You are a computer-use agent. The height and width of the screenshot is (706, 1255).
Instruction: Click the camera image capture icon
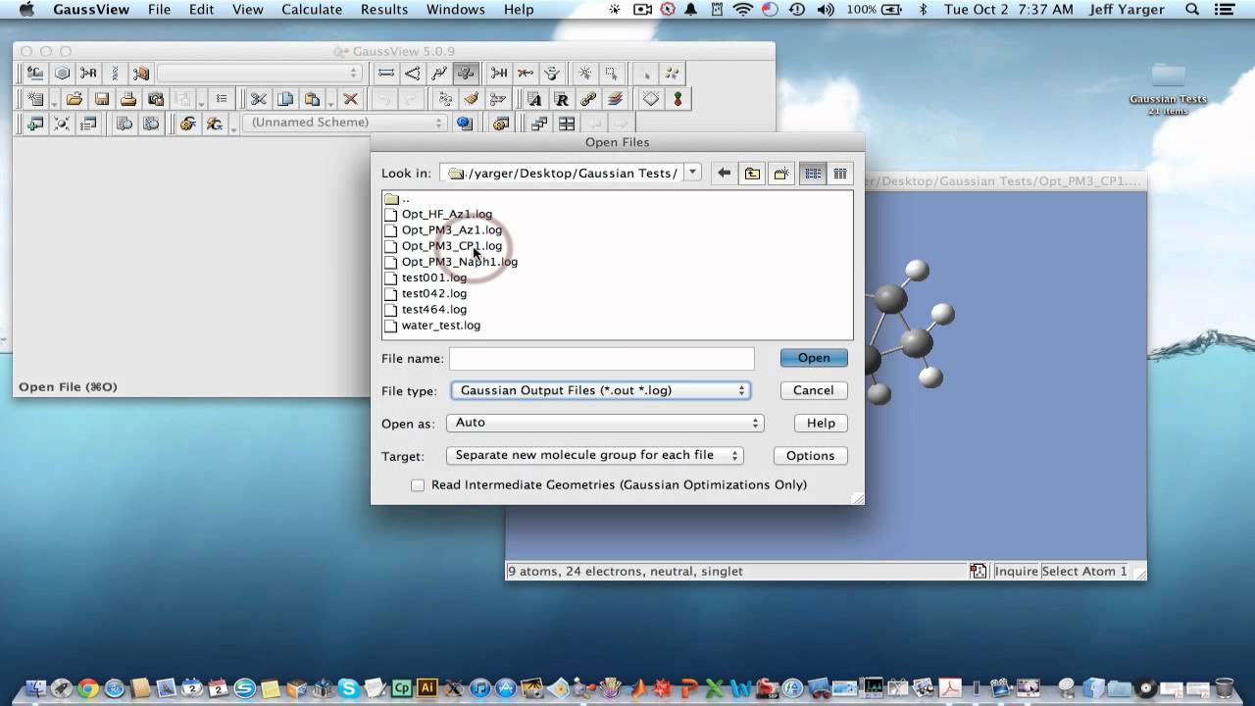coord(155,99)
